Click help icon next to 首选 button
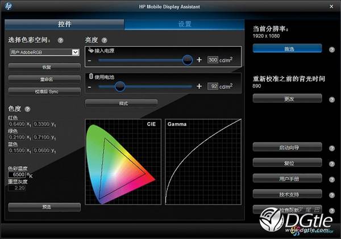Image resolution: width=341 pixels, height=239 pixels. pos(332,49)
